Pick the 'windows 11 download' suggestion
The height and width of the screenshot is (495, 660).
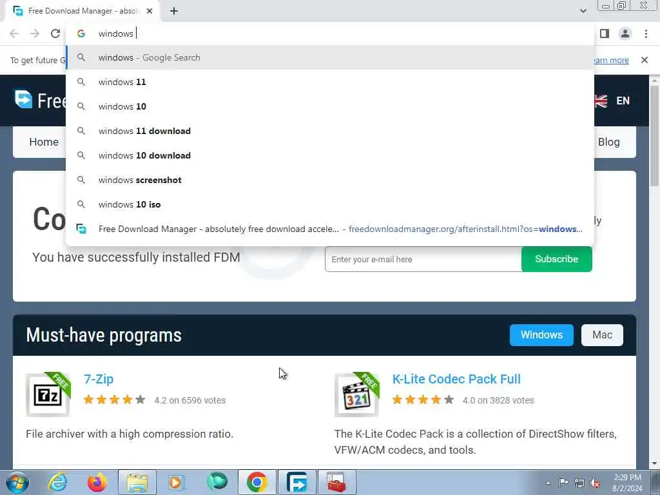pyautogui.click(x=330, y=131)
